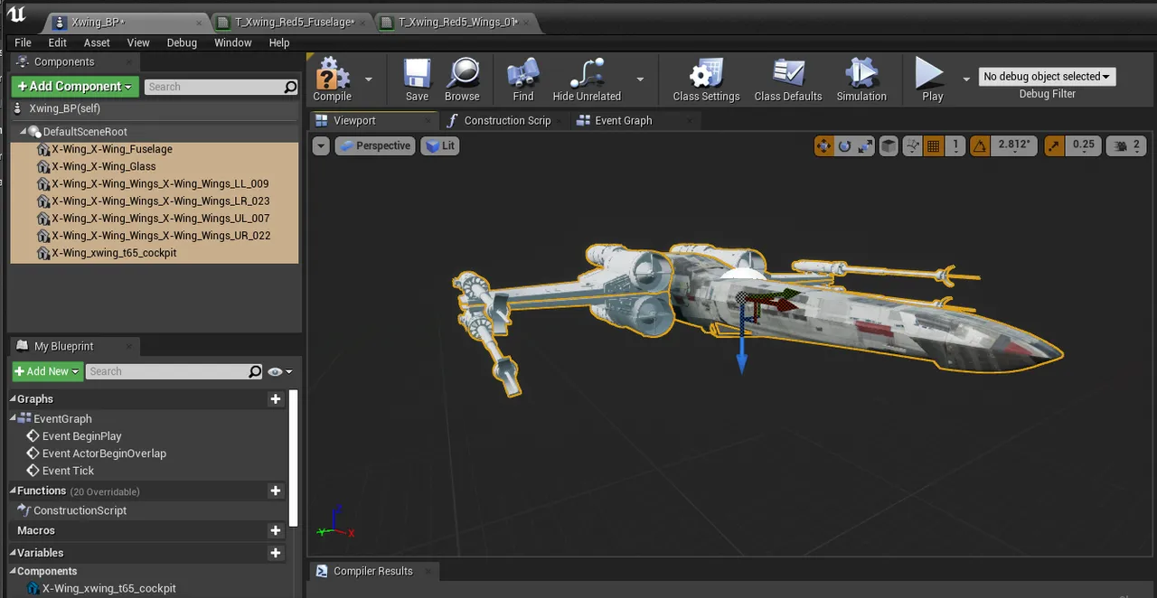Image resolution: width=1157 pixels, height=598 pixels.
Task: Change the grid snap size value 1
Action: click(955, 145)
